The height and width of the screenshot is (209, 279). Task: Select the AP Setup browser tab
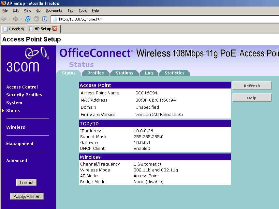click(43, 29)
